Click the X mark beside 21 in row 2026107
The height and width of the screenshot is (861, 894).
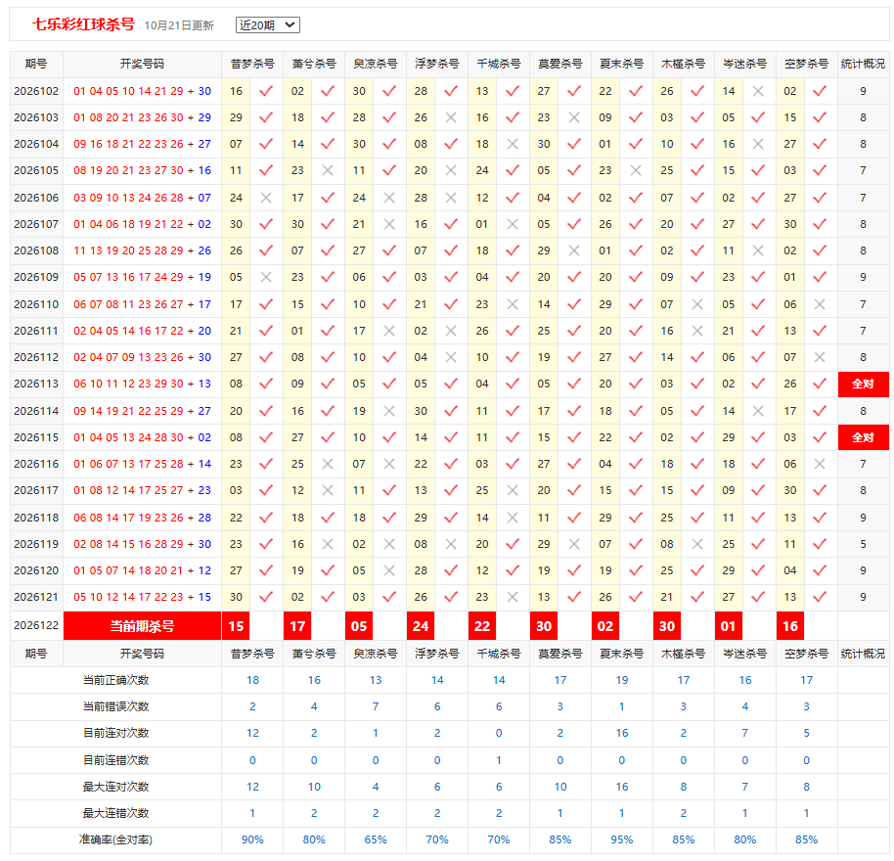389,224
